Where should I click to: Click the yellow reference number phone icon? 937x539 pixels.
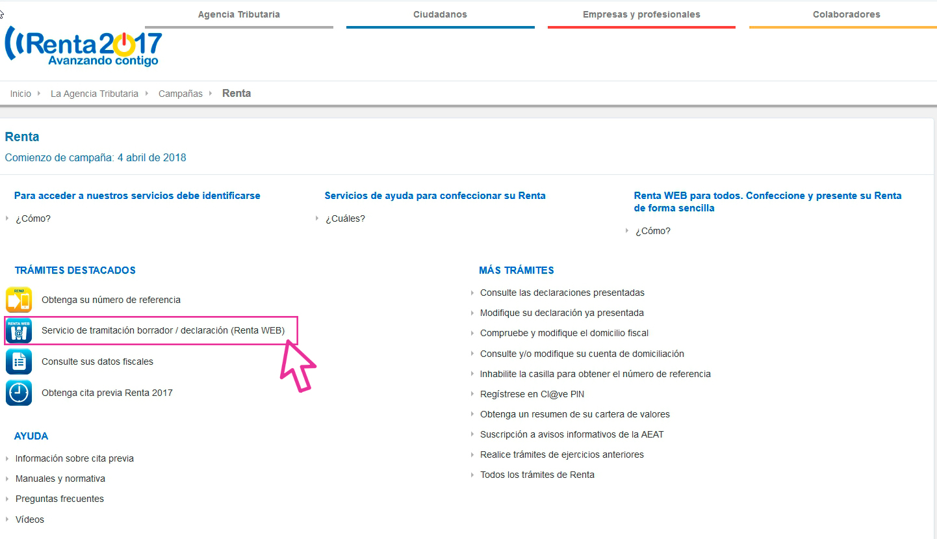19,300
